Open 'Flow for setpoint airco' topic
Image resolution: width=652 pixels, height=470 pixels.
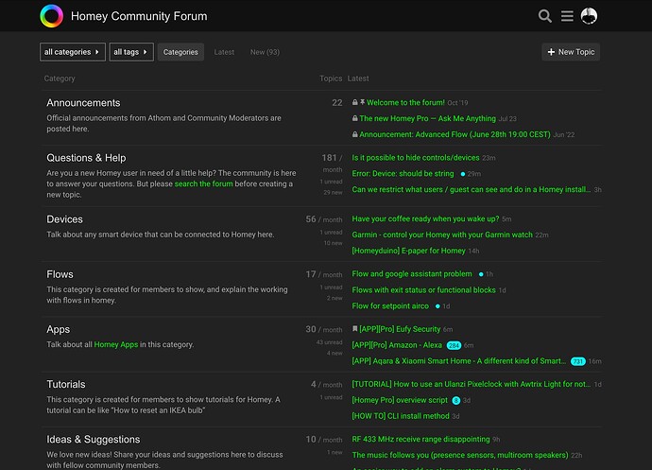[390, 305]
